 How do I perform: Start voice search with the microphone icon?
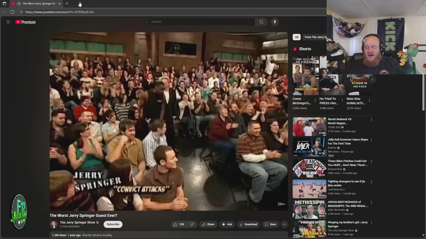coord(275,22)
